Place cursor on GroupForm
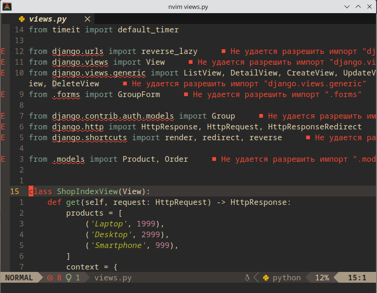 pyautogui.click(x=138, y=94)
